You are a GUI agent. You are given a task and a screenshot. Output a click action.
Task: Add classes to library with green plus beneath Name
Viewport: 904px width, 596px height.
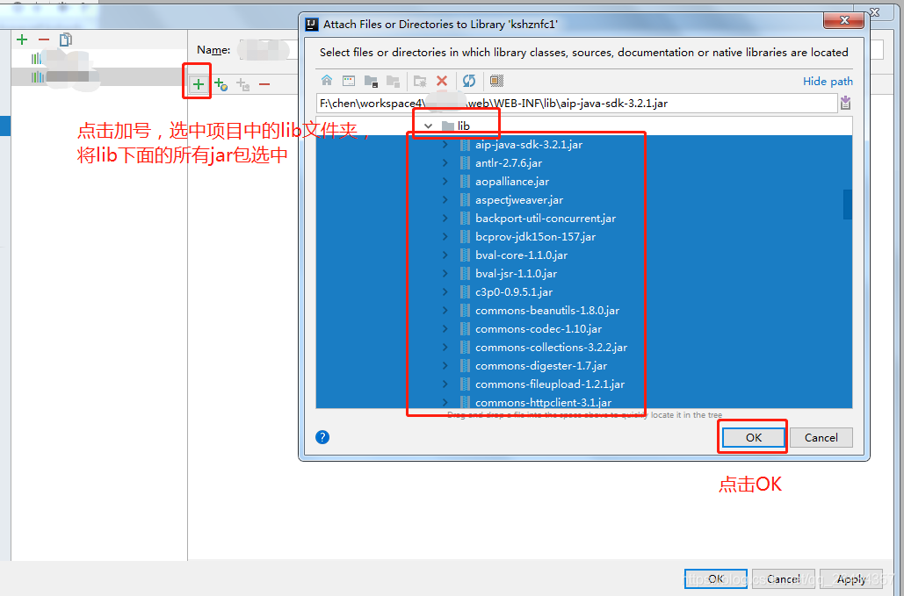(x=199, y=84)
